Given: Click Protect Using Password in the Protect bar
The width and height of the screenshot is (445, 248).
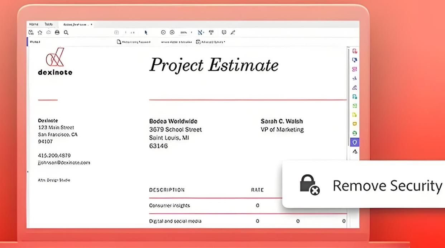Looking at the screenshot, I should [134, 42].
